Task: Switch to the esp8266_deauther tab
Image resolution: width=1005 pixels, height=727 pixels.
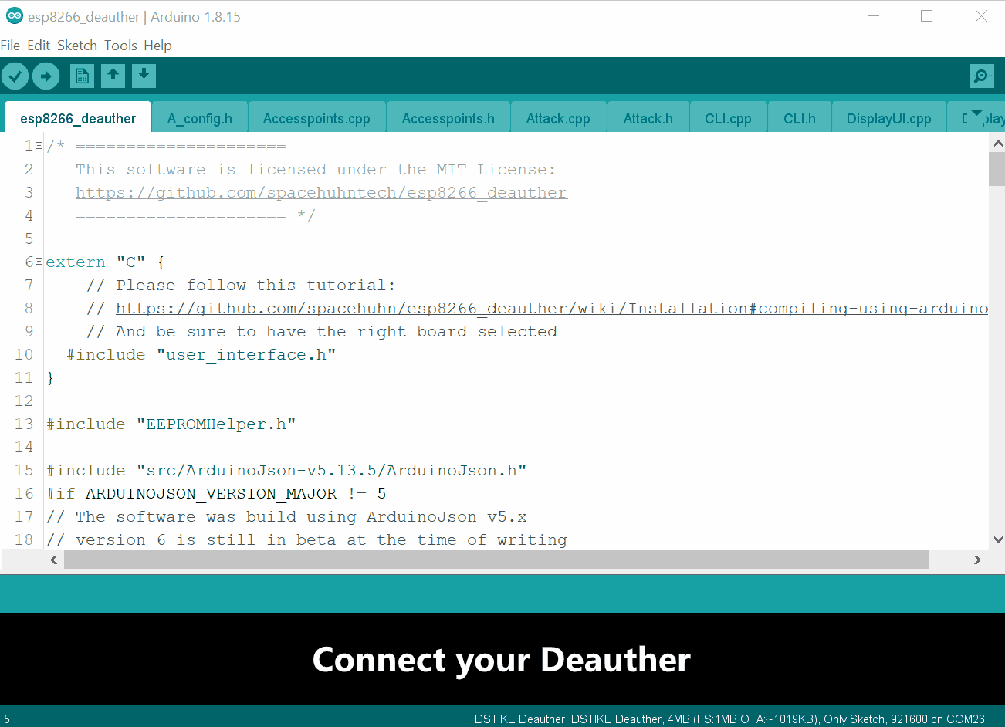Action: [x=78, y=118]
